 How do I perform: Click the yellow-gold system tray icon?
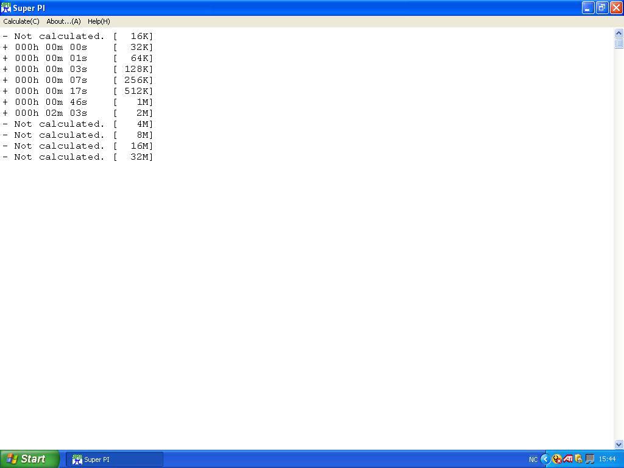[579, 459]
